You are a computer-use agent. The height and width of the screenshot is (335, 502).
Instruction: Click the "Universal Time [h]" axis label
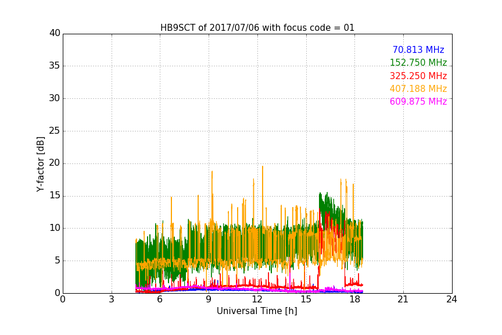pyautogui.click(x=257, y=311)
